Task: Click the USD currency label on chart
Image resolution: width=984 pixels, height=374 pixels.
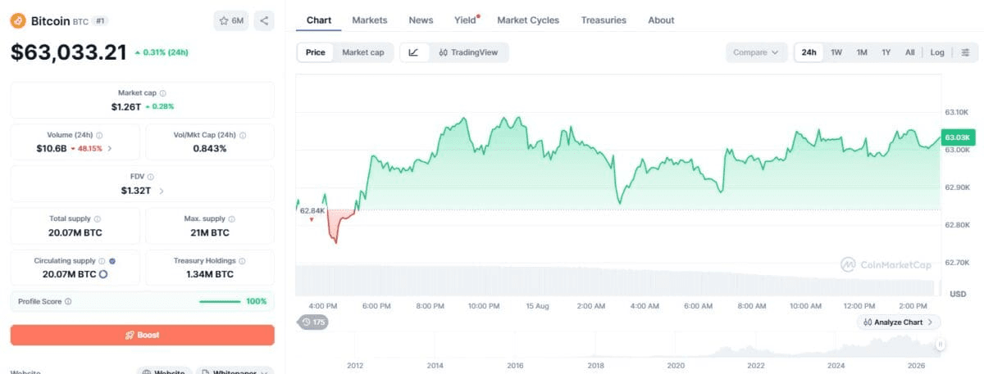Action: click(x=958, y=293)
